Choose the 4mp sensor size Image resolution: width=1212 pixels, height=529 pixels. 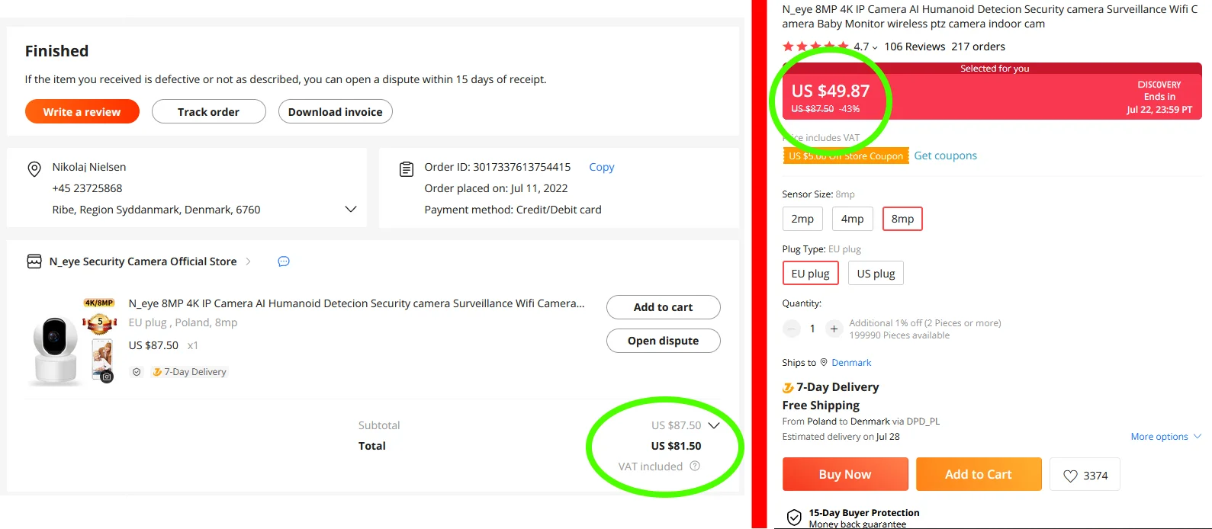852,219
